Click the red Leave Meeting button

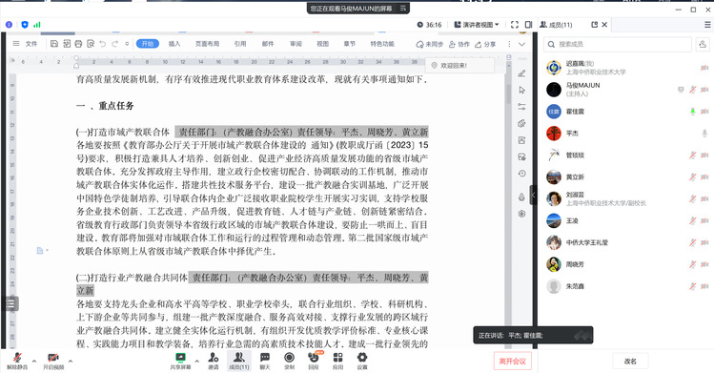click(x=512, y=362)
